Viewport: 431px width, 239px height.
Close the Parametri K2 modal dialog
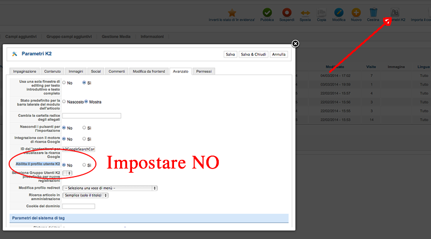pos(295,44)
